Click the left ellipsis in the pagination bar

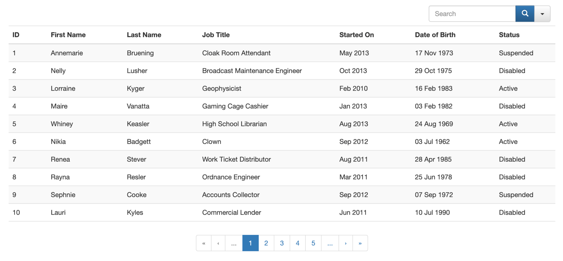(234, 243)
